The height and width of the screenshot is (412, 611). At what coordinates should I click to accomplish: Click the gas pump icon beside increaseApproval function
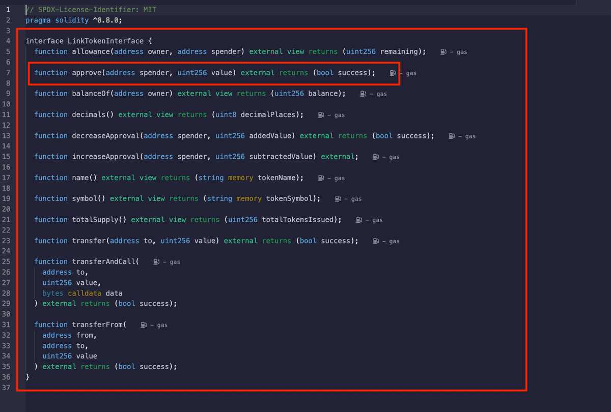[376, 157]
